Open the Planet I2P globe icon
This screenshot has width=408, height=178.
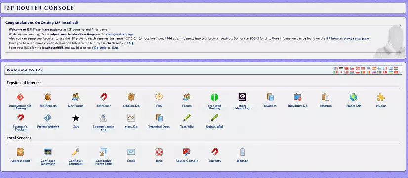tap(353, 97)
